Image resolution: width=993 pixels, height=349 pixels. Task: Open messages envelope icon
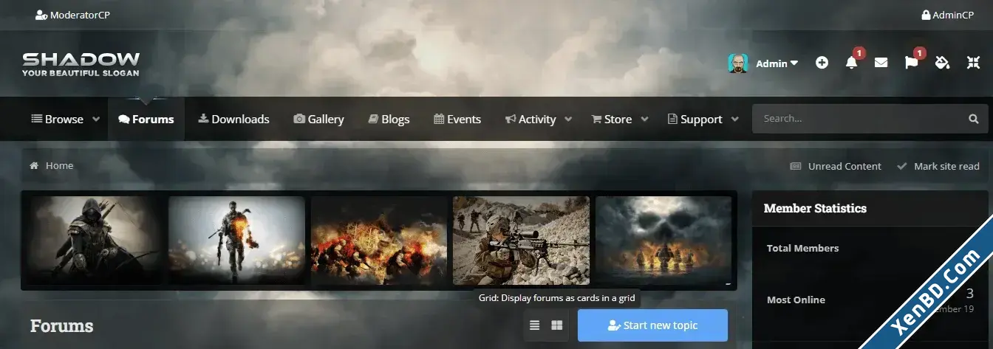tap(881, 63)
